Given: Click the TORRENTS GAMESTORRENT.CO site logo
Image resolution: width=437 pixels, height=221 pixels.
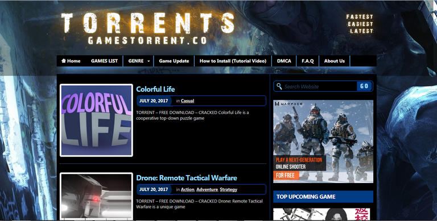Looking at the screenshot, I should click(x=148, y=28).
